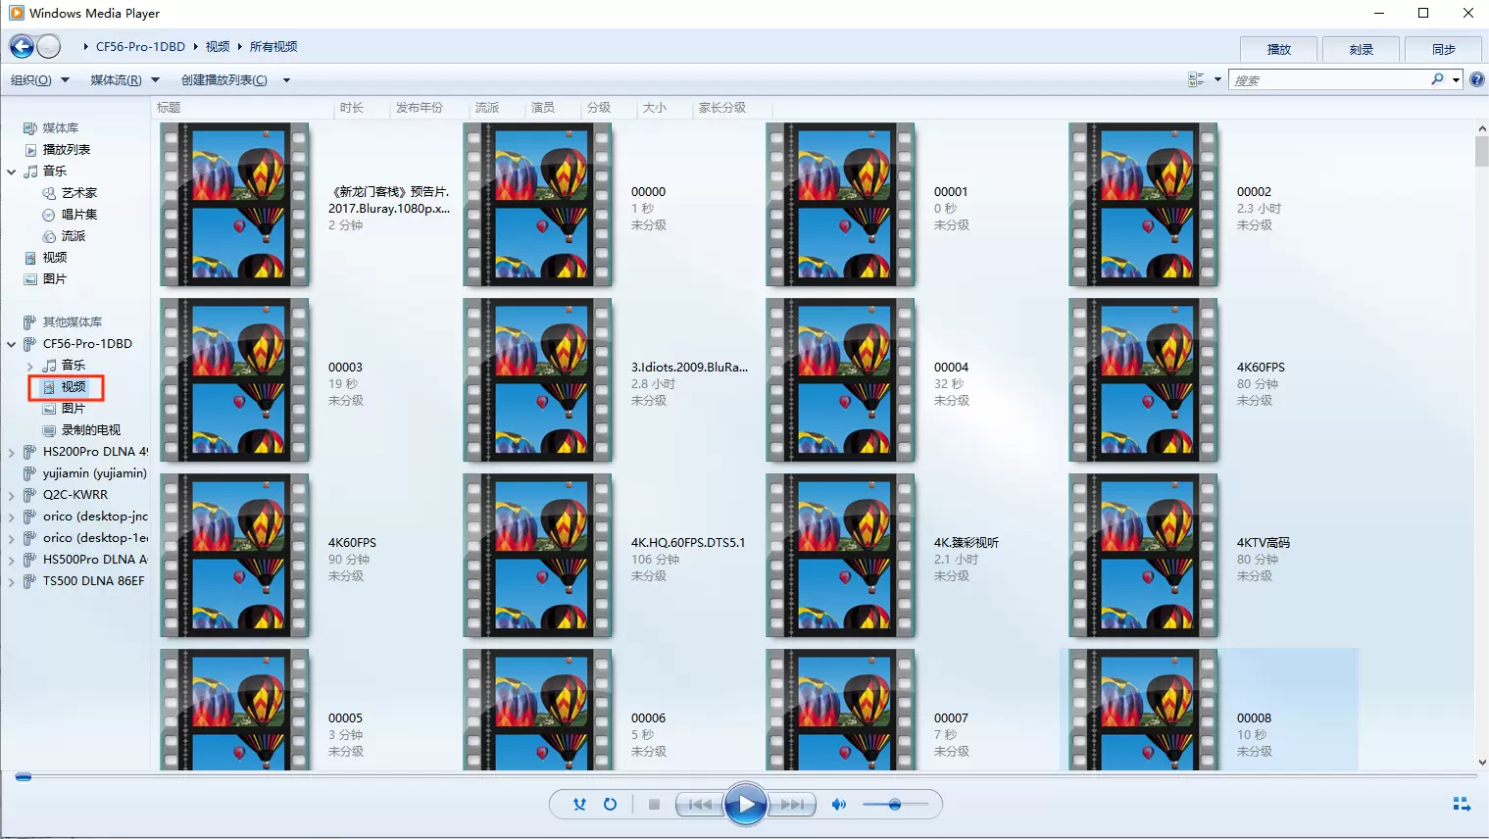Toggle repeat playback
1489x839 pixels.
[610, 805]
